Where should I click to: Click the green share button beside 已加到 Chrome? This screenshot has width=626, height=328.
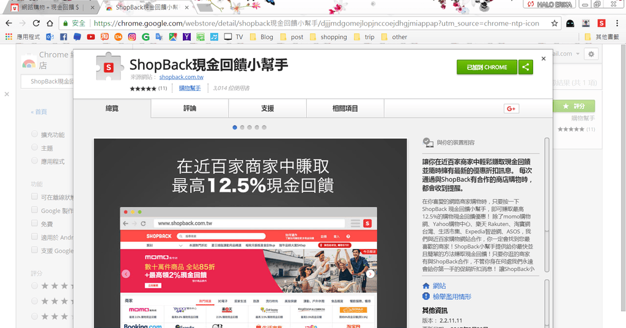[526, 67]
